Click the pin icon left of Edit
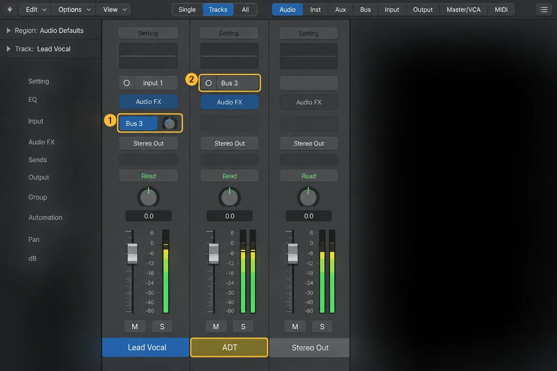 (x=10, y=9)
